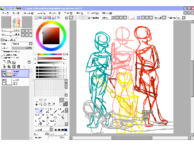
Task: Pick a shade in the color square
Action: pyautogui.click(x=51, y=36)
